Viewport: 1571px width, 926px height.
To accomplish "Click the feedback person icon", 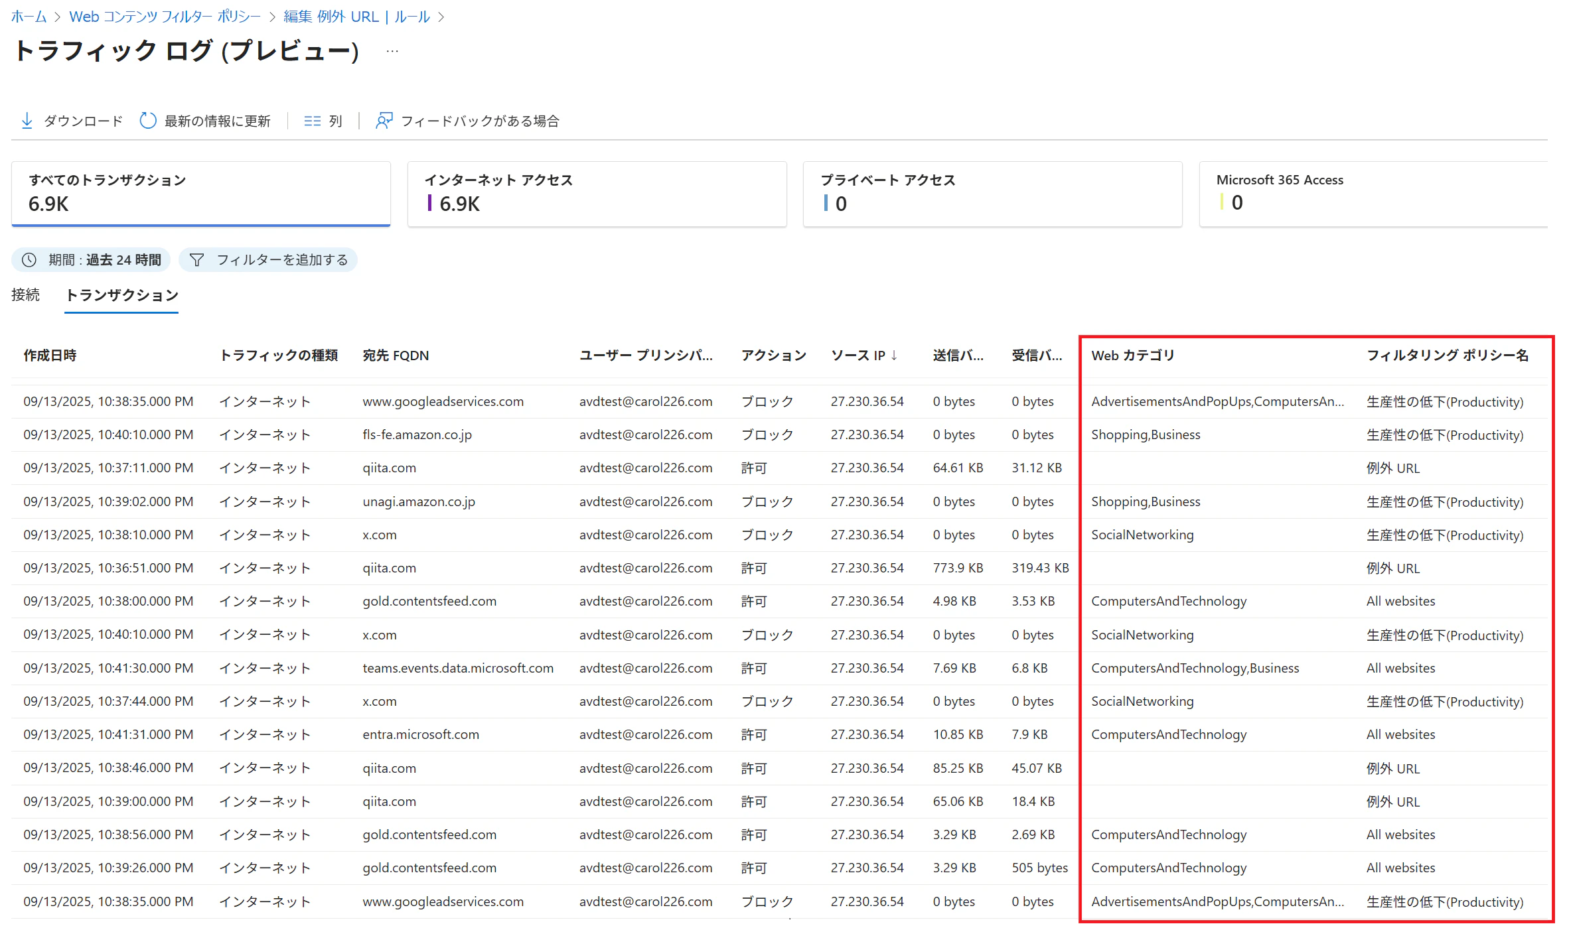I will pos(384,121).
